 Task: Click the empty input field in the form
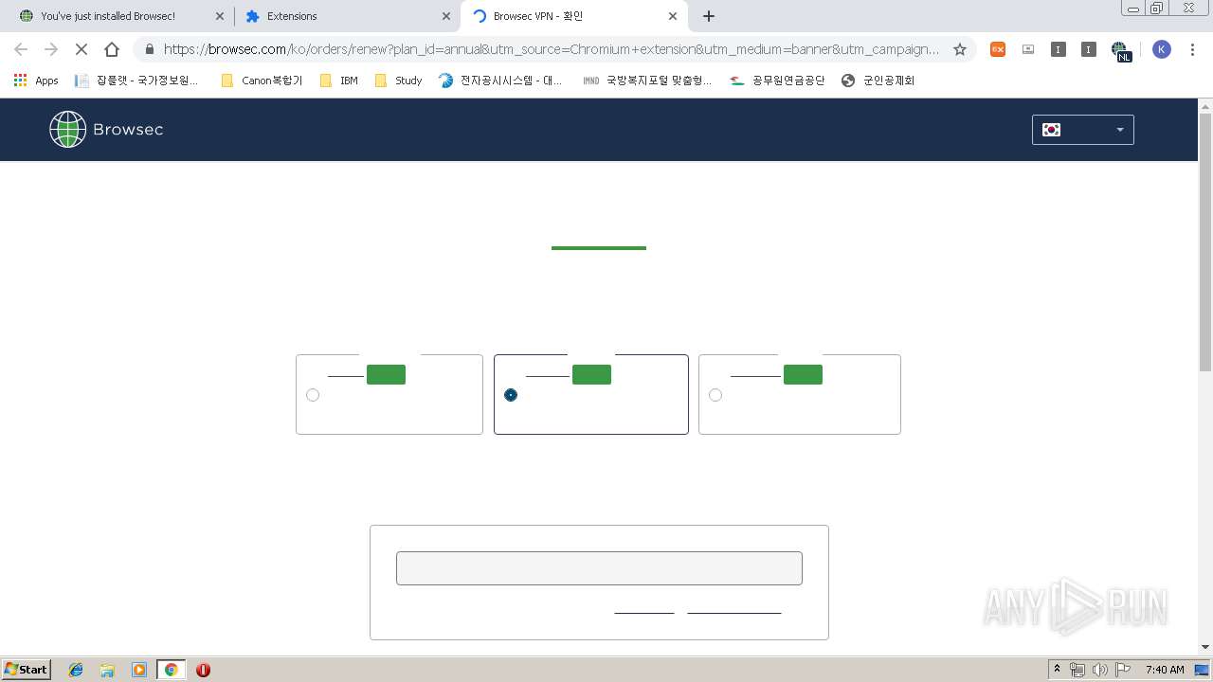click(599, 568)
